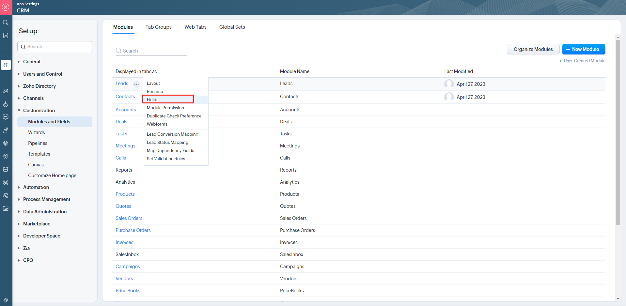Choose Layout from Leads menu

click(153, 84)
